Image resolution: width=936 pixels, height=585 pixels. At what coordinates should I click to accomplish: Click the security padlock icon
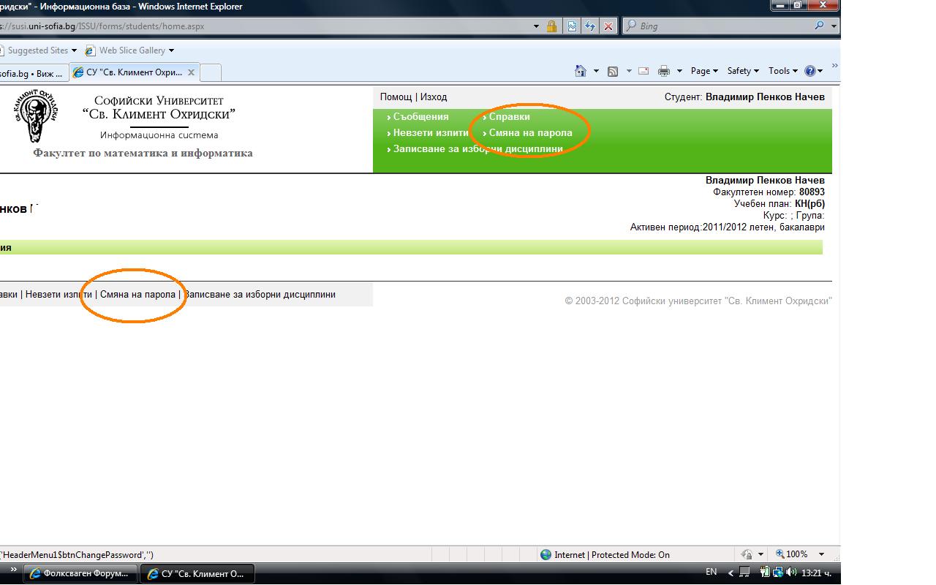pos(551,26)
